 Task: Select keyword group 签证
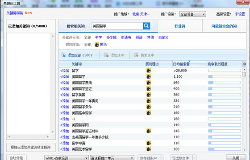click(x=139, y=37)
